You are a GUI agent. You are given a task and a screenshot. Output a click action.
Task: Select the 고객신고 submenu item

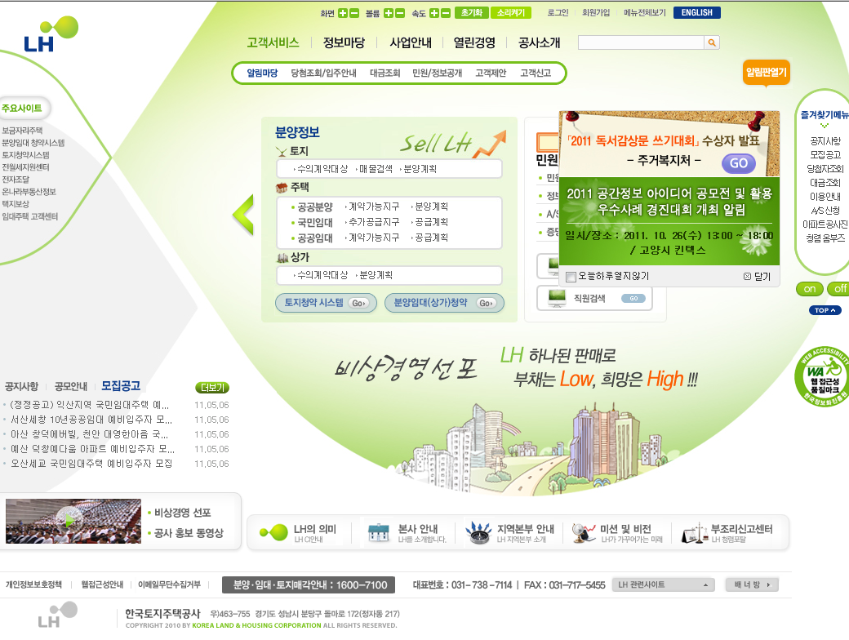[x=536, y=73]
